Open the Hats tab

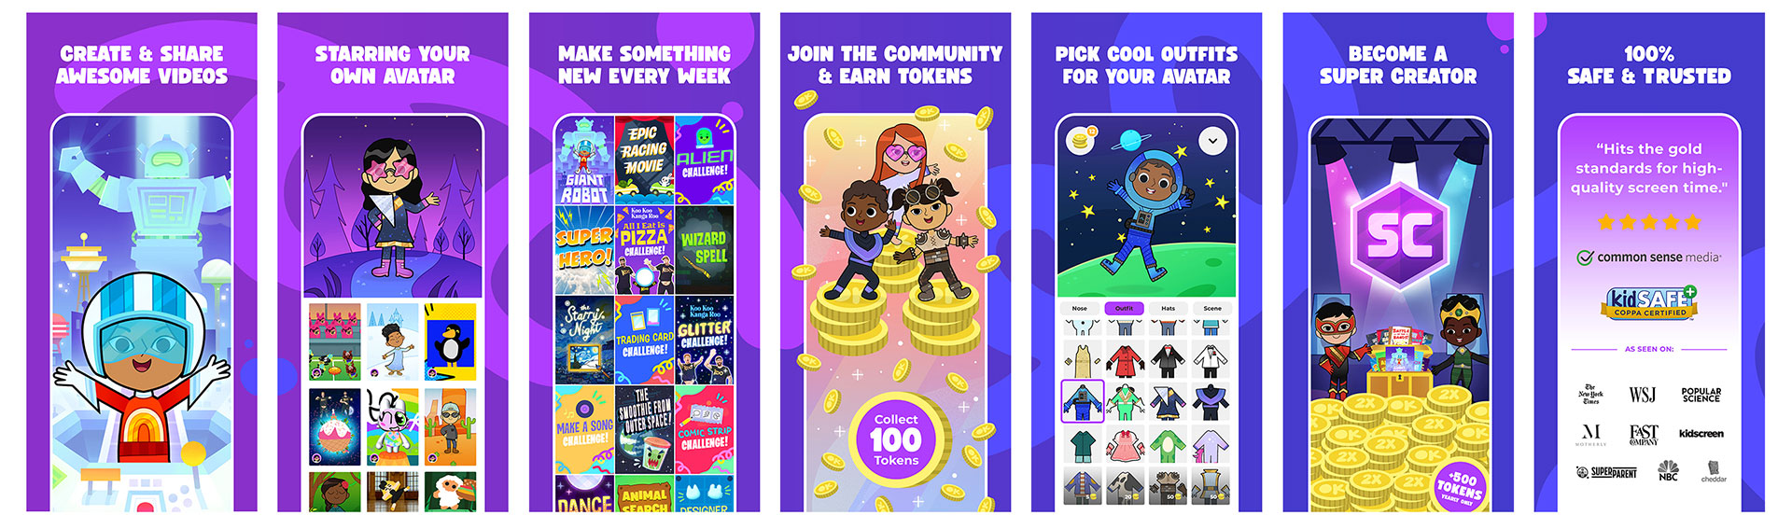[1168, 308]
